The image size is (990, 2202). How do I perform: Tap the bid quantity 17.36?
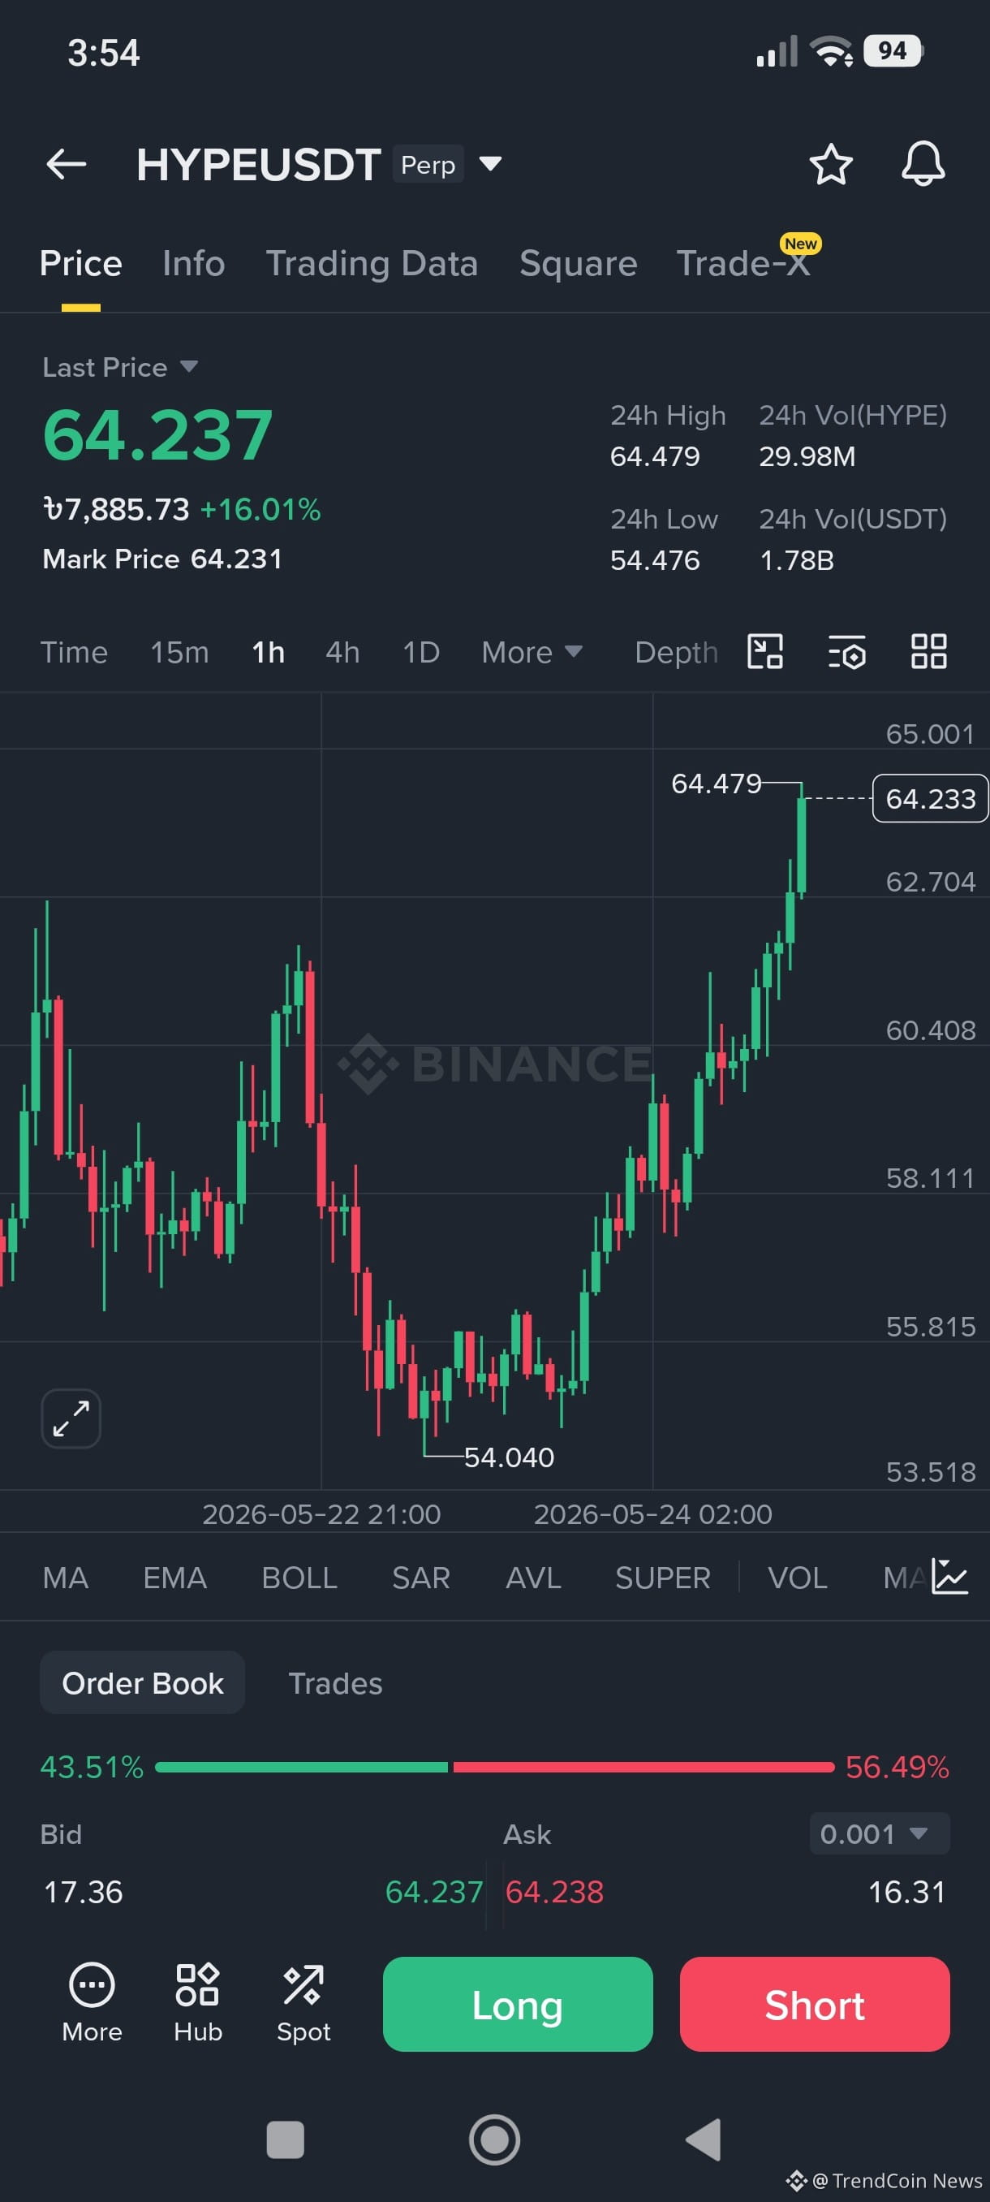[84, 1892]
